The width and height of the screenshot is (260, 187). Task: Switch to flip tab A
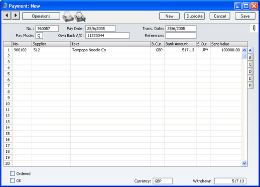tap(250, 50)
